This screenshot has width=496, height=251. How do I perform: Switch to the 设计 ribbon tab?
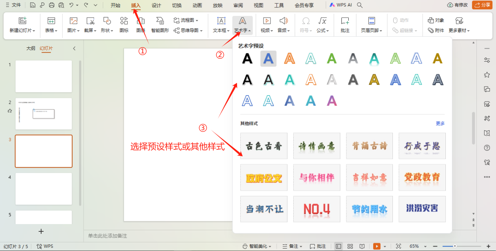[155, 5]
